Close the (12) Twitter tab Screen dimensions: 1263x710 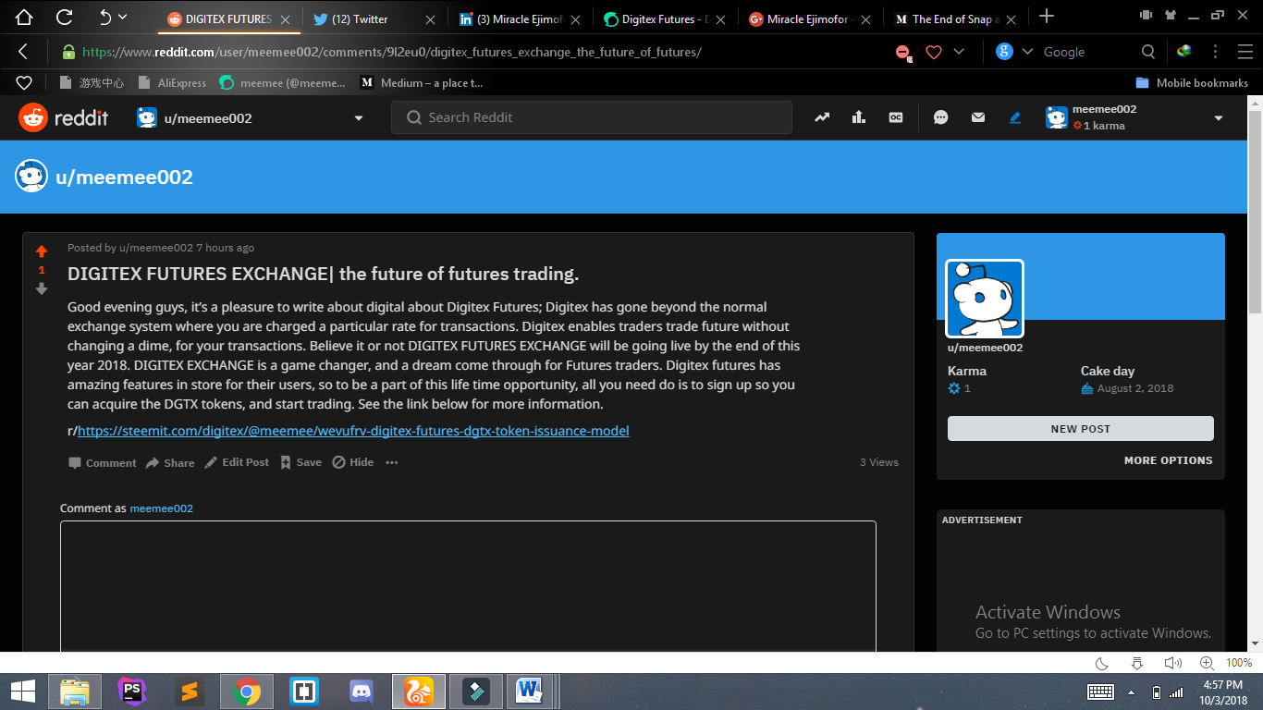tap(430, 19)
